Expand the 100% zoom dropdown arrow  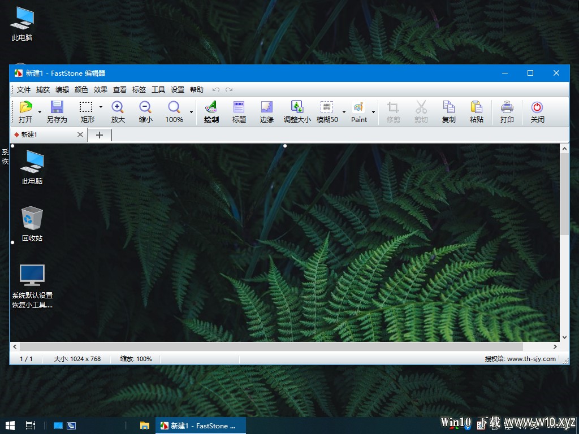click(x=191, y=112)
